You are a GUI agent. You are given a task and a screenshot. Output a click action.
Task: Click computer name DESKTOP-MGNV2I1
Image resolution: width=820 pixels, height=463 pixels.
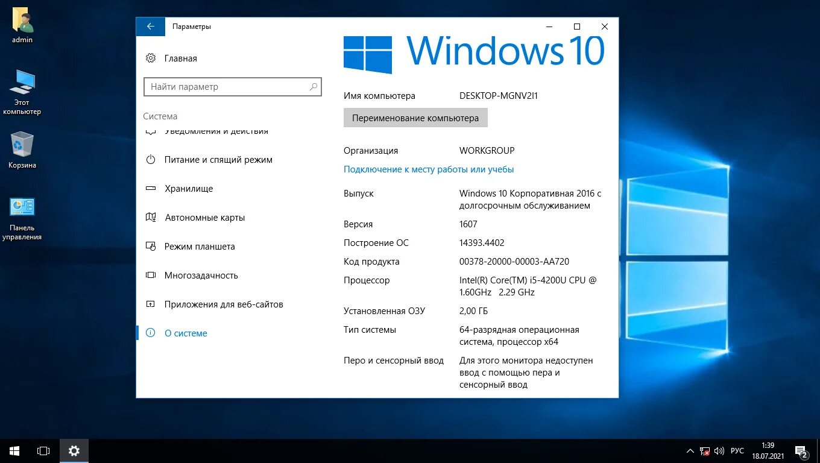(499, 96)
